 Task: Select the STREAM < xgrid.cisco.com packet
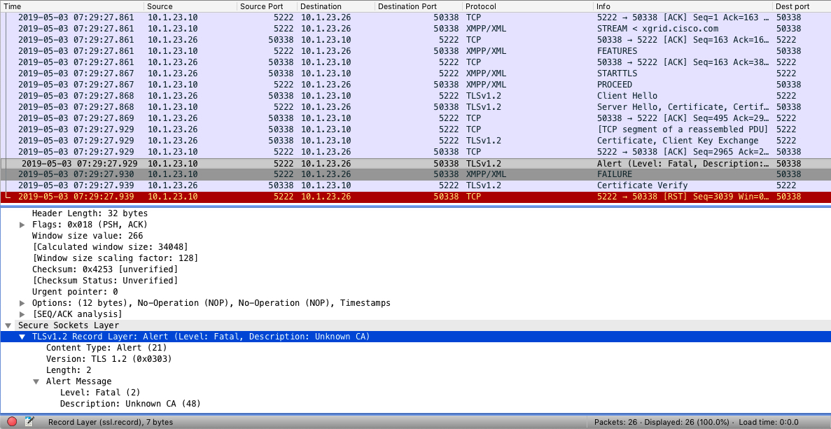pos(416,29)
